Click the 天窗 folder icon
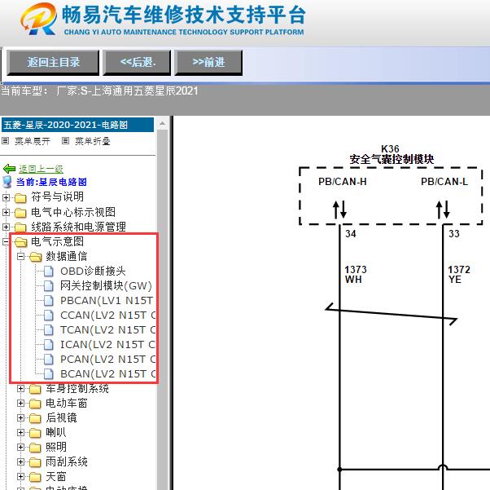This screenshot has width=490, height=490. [35, 477]
